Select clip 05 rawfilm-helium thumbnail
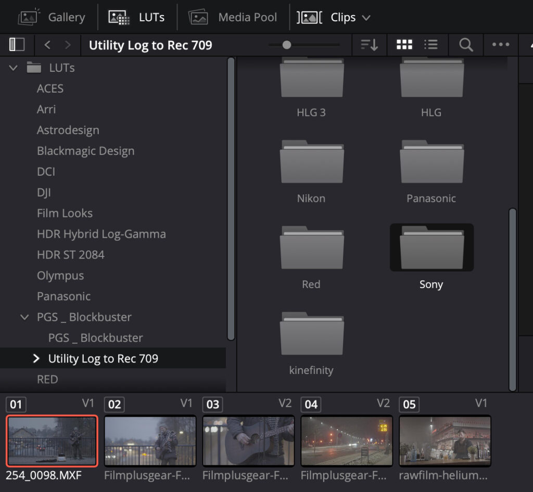 445,441
